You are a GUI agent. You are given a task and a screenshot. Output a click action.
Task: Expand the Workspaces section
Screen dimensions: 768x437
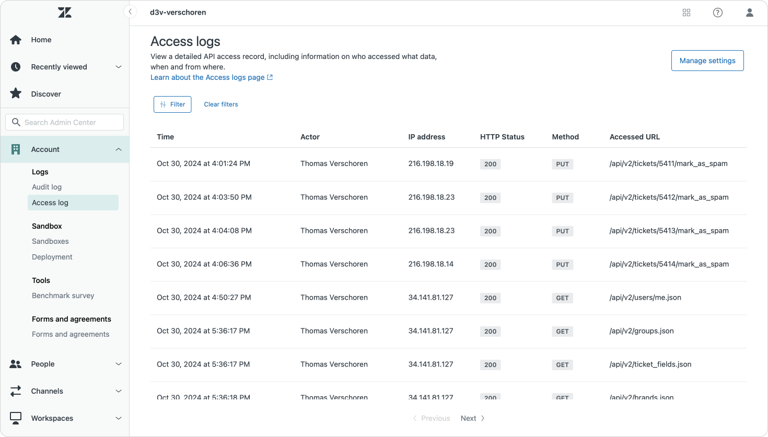click(x=119, y=418)
